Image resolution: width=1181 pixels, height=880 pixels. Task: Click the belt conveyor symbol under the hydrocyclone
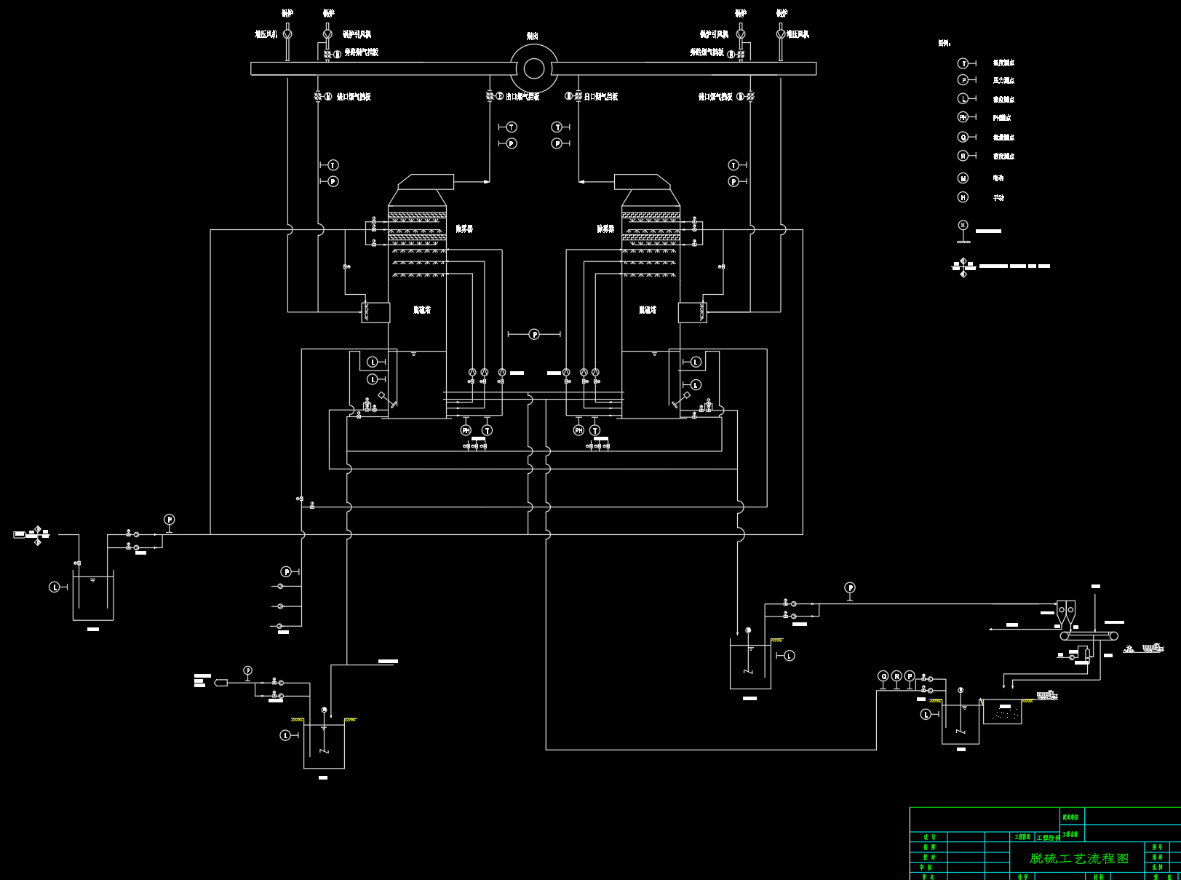tap(1089, 636)
